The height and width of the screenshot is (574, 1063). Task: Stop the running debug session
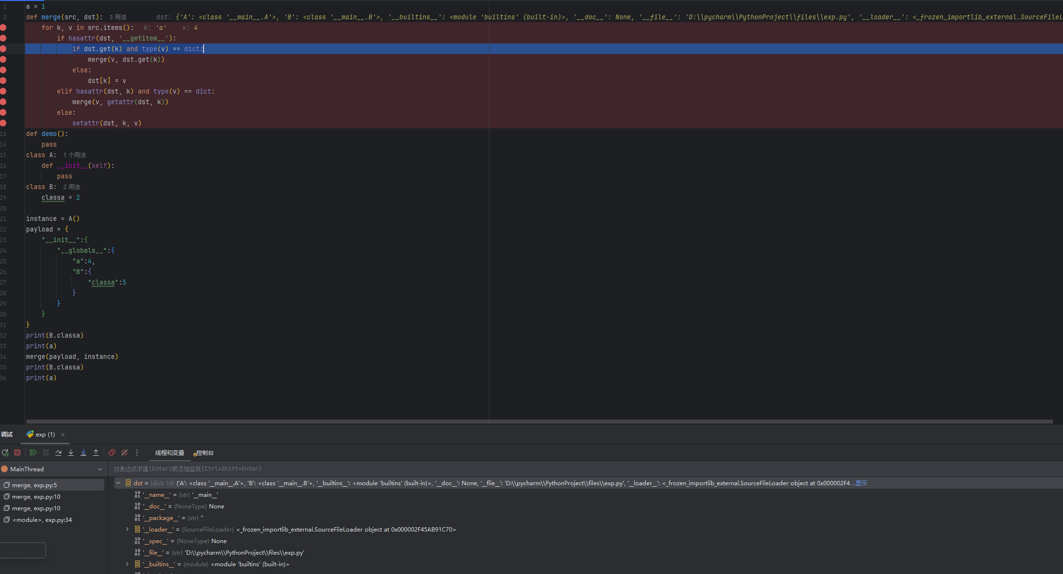pyautogui.click(x=17, y=452)
